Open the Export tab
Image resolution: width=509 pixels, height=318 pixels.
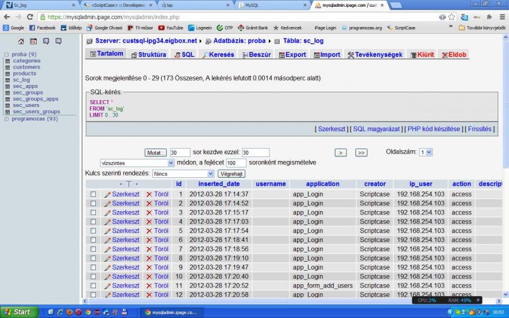tap(292, 55)
